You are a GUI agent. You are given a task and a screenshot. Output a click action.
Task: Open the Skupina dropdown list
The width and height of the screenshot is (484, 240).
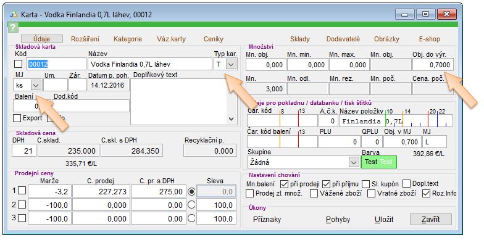tap(353, 162)
